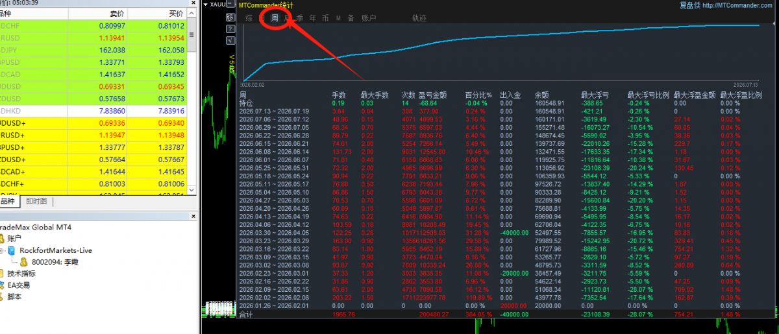
Task: Select the 轨迹 trajectory tab
Action: pyautogui.click(x=419, y=18)
